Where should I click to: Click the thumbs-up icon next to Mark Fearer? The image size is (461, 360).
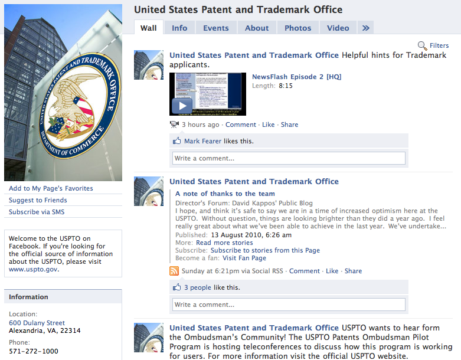pos(177,141)
